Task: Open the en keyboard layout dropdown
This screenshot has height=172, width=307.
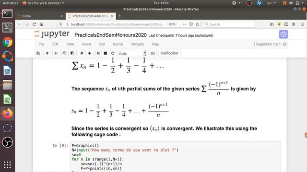Action: click(x=271, y=3)
